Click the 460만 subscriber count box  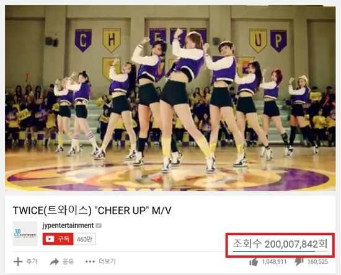coord(84,239)
